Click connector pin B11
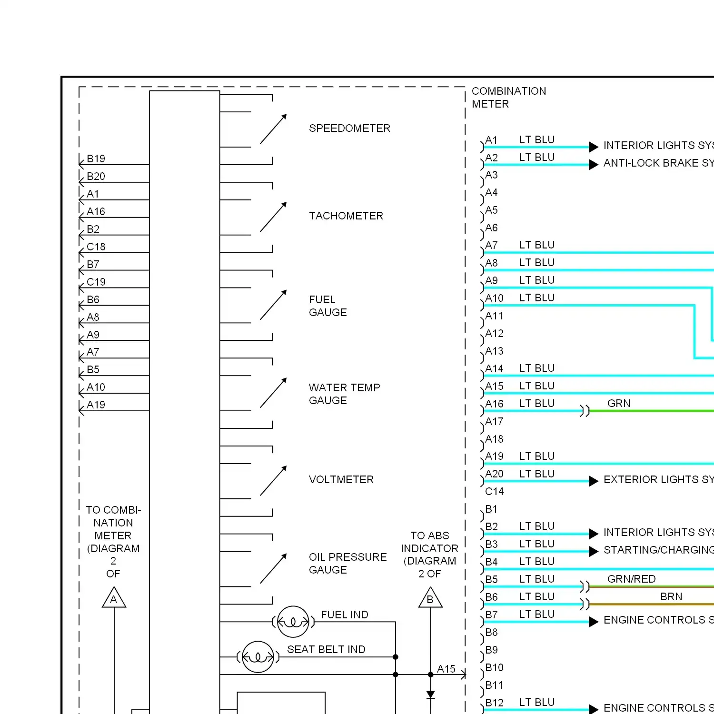Screen dimensions: 714x714 [x=494, y=685]
